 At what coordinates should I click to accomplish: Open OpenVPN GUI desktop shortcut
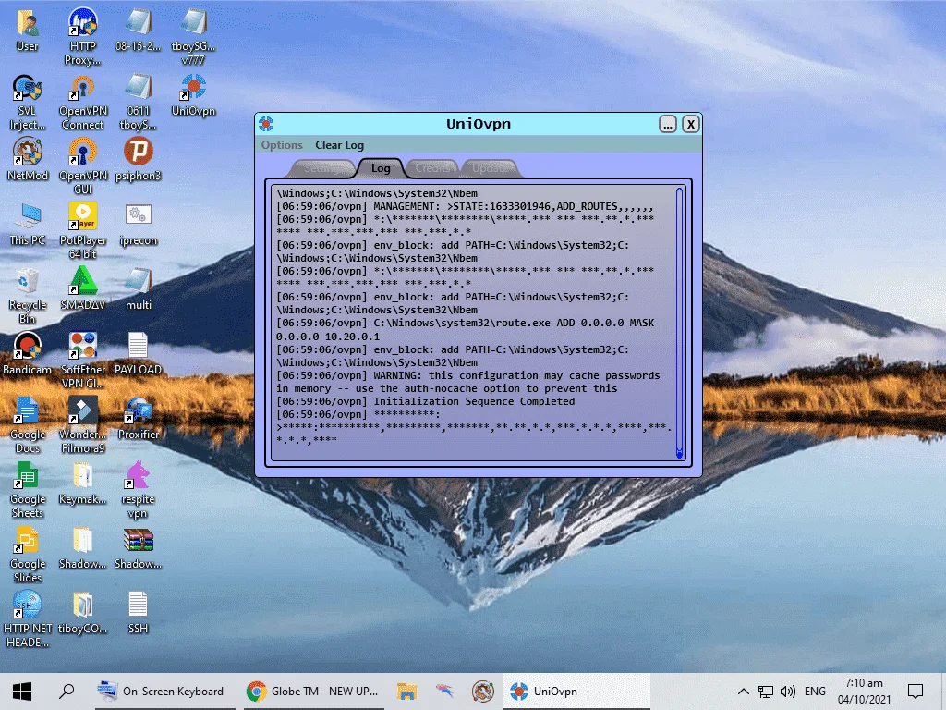[x=82, y=165]
